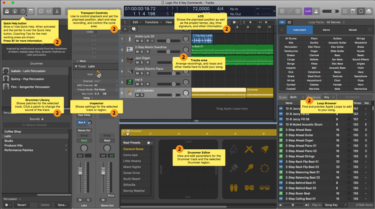The width and height of the screenshot is (375, 209).
Task: Enable the Loop checkbox in Inspector
Action: 96,31
